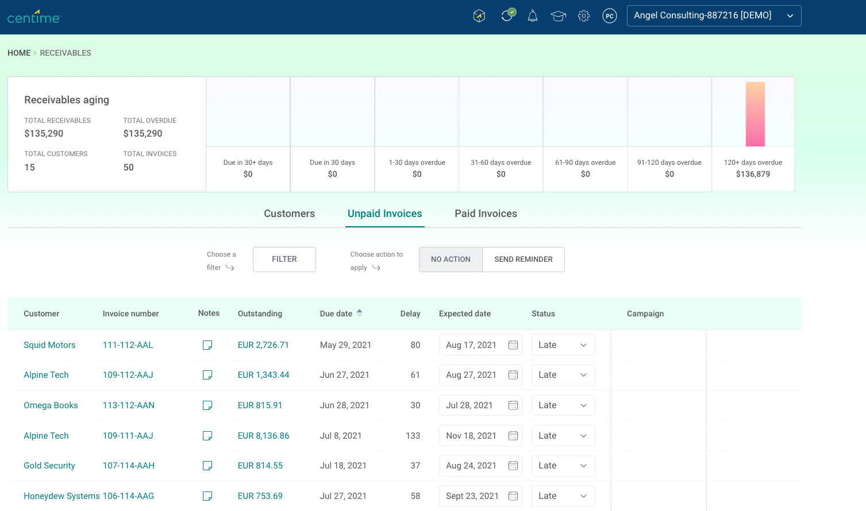
Task: Click the cube icon in the top bar
Action: [479, 16]
